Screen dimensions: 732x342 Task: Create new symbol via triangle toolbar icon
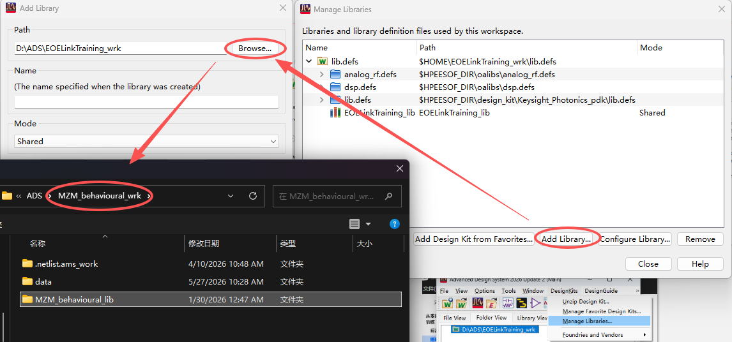535,303
